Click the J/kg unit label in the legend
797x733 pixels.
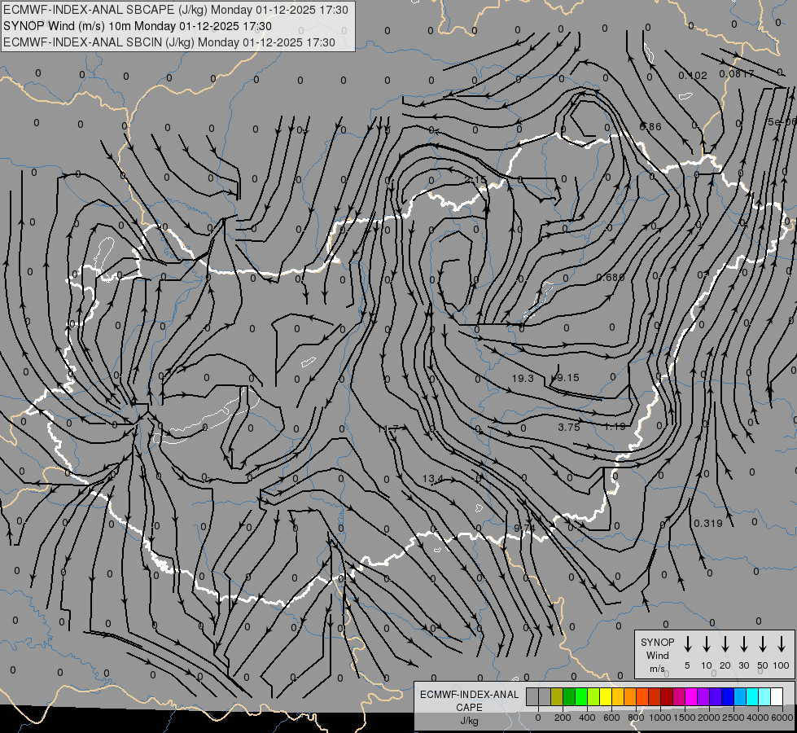[469, 721]
